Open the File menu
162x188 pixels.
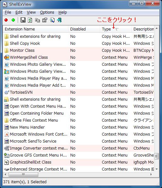[8, 12]
